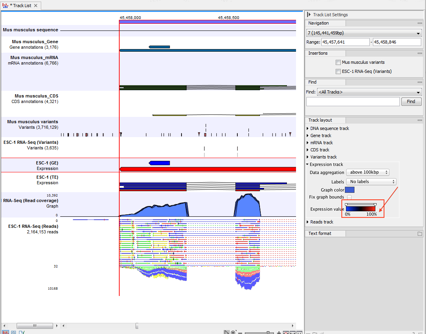Viewport: 426px width, 334px height.
Task: Expand mRNA track settings
Action: (x=308, y=143)
